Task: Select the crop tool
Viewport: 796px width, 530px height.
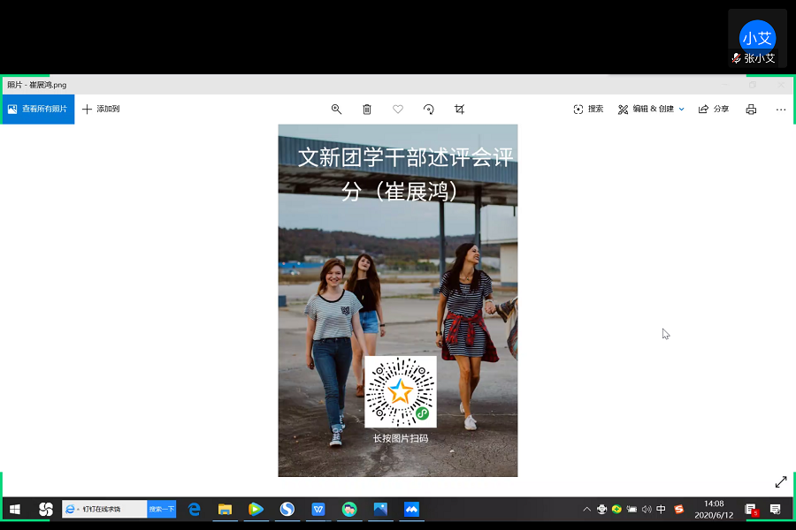Action: (x=459, y=110)
